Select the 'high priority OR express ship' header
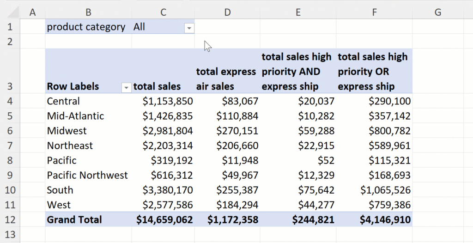 tap(373, 72)
